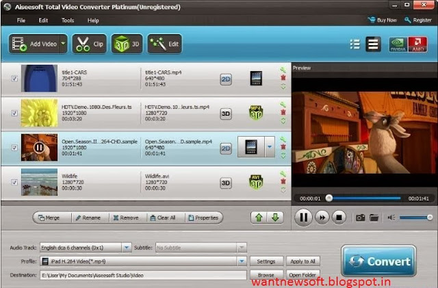Click the preview seek bar
Image resolution: width=438 pixels, height=288 pixels.
click(x=364, y=198)
